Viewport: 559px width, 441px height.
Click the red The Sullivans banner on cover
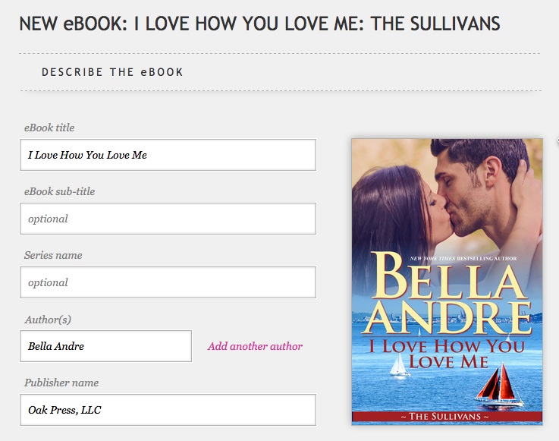point(447,417)
